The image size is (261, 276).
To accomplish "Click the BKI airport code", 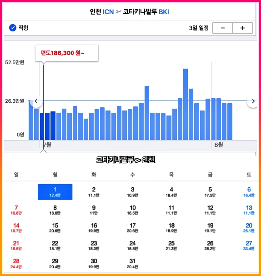I will click(x=164, y=12).
